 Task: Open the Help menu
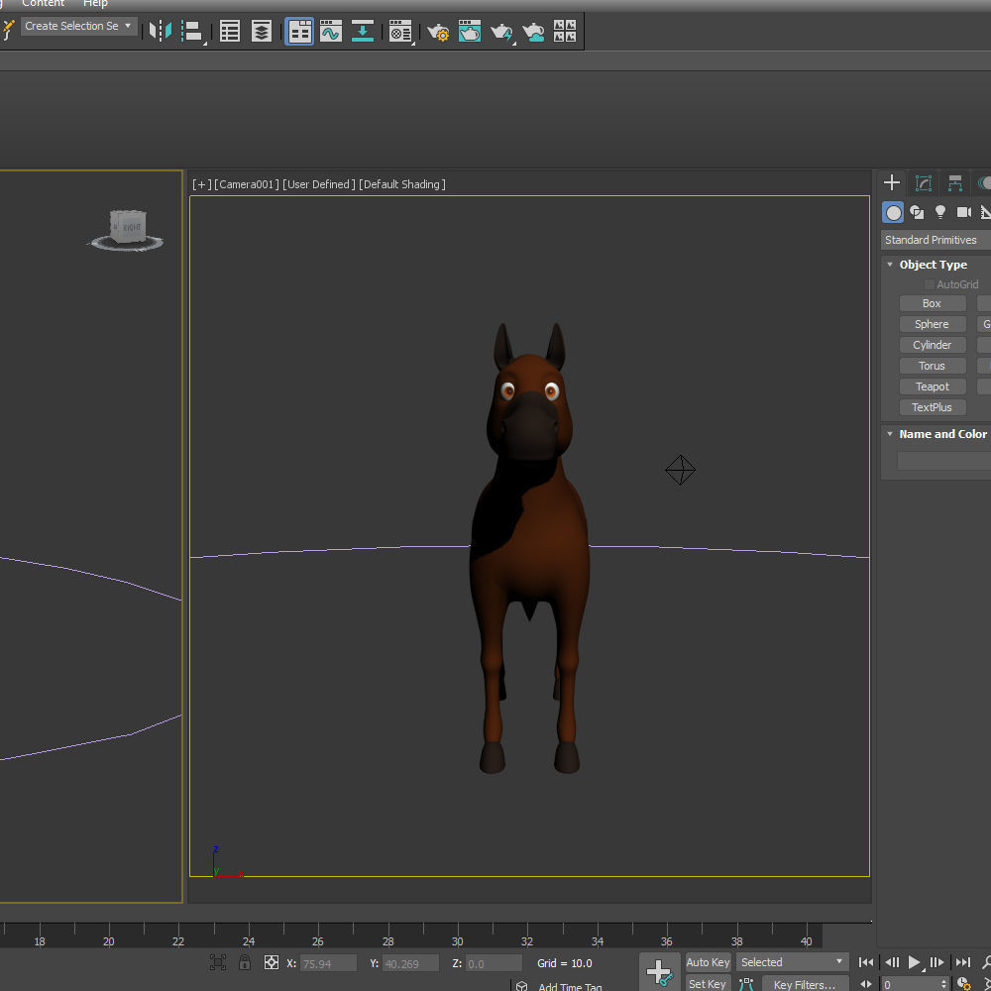pos(95,4)
